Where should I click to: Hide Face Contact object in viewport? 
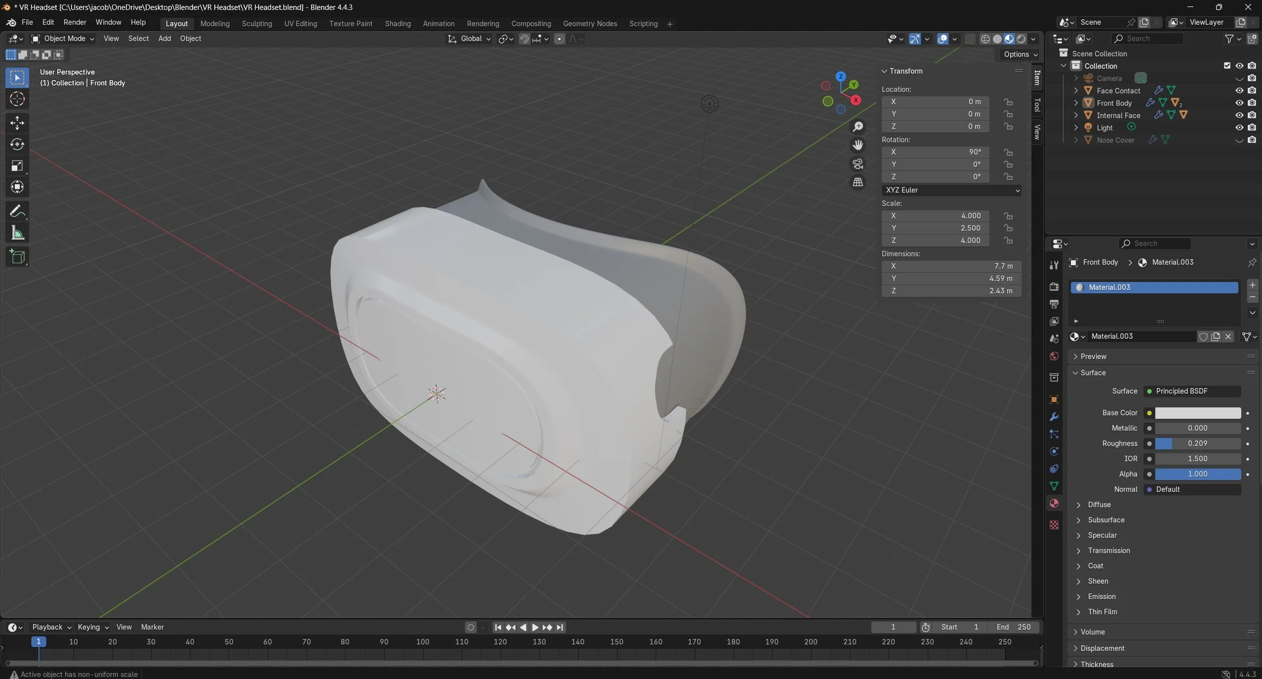click(1239, 90)
